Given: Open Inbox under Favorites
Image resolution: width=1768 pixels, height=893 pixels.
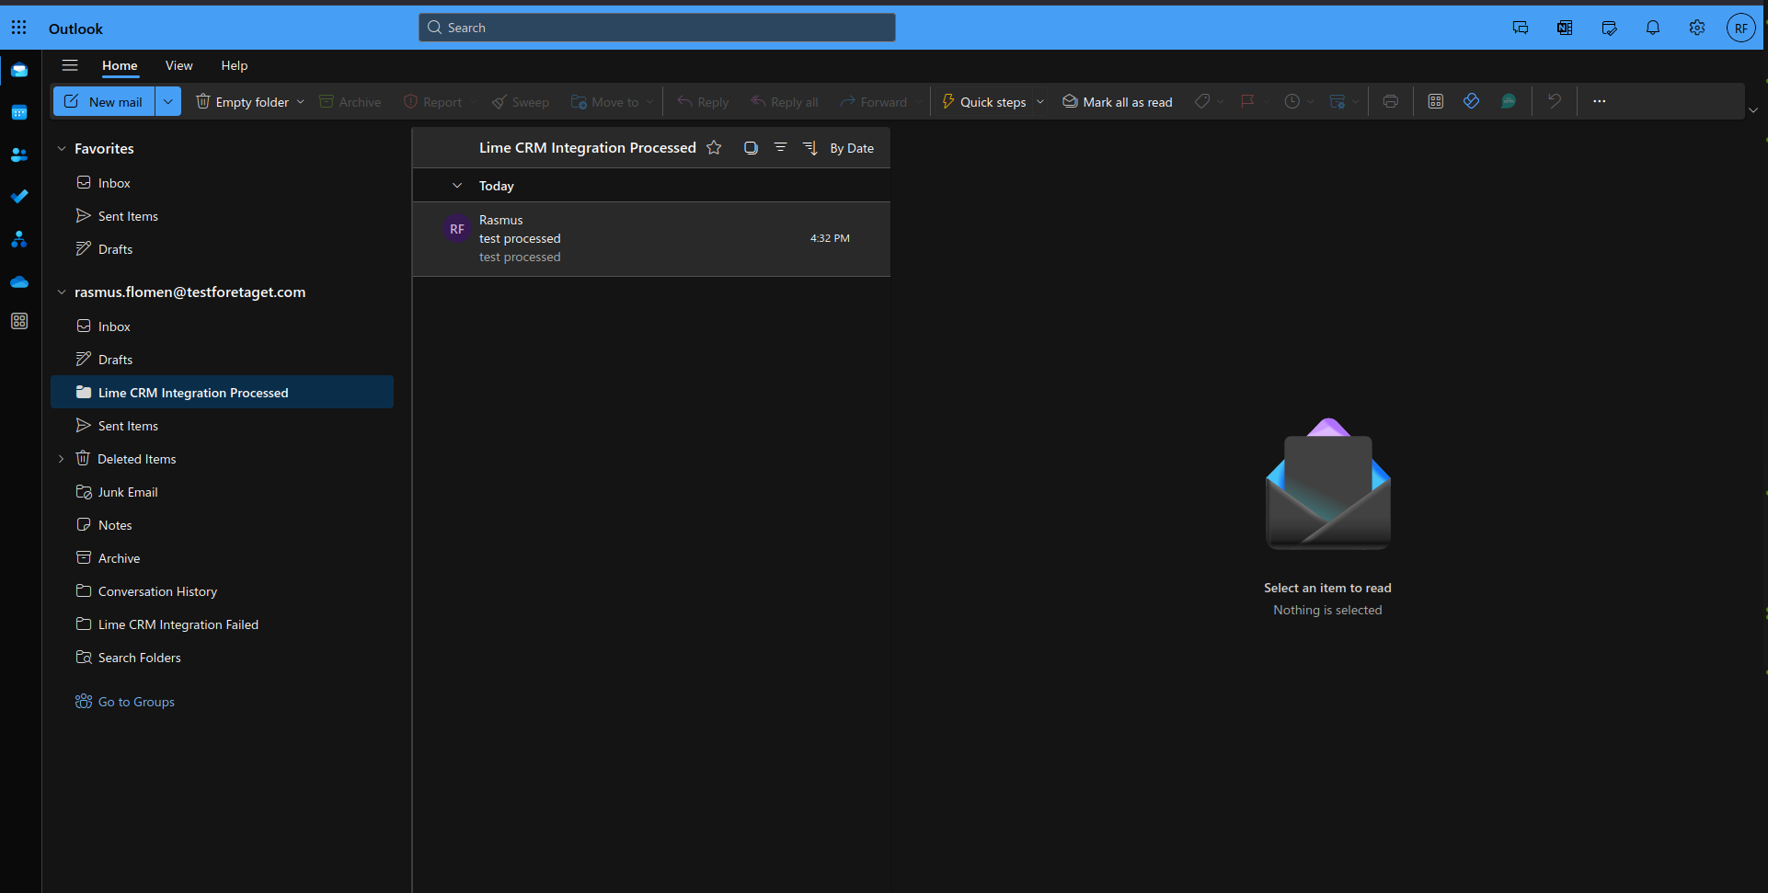Looking at the screenshot, I should click(223, 183).
